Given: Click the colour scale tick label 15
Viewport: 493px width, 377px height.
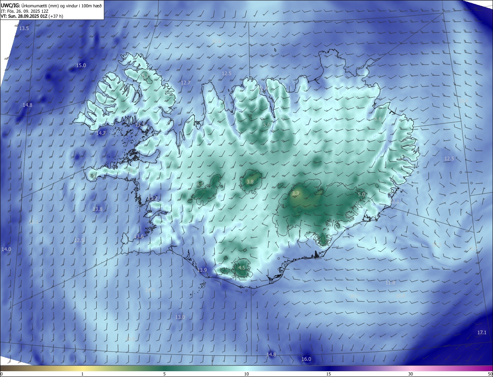Looking at the screenshot, I should (329, 374).
